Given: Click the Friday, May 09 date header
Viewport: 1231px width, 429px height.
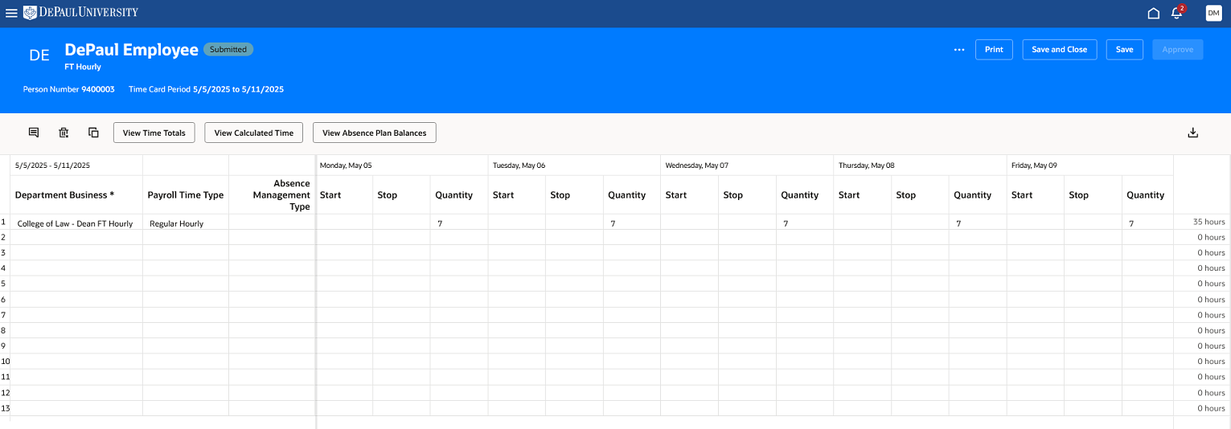Looking at the screenshot, I should coord(1090,165).
